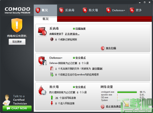Click the technician avatar icon

[x=6, y=100]
